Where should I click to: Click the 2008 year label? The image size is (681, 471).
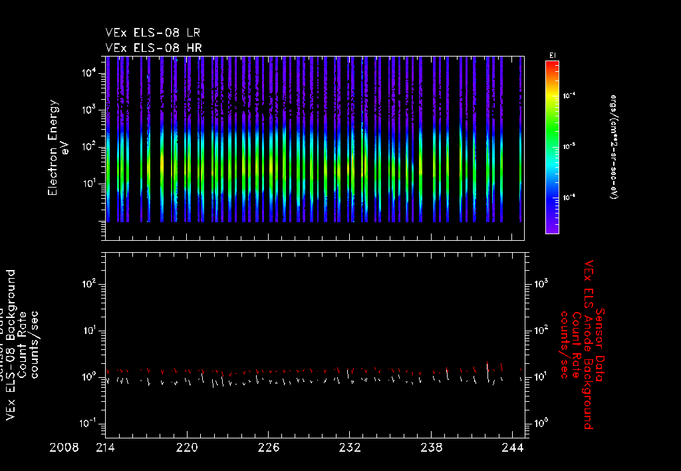click(x=64, y=448)
